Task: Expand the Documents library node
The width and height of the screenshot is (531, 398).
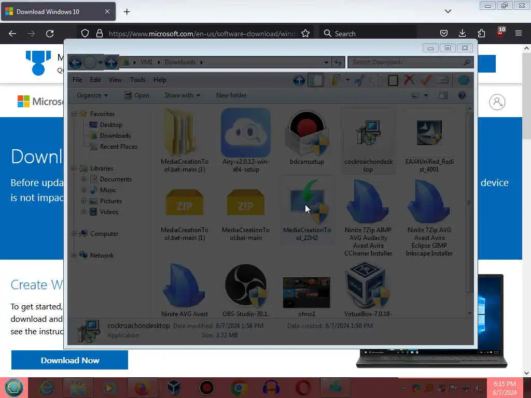Action: pos(83,179)
